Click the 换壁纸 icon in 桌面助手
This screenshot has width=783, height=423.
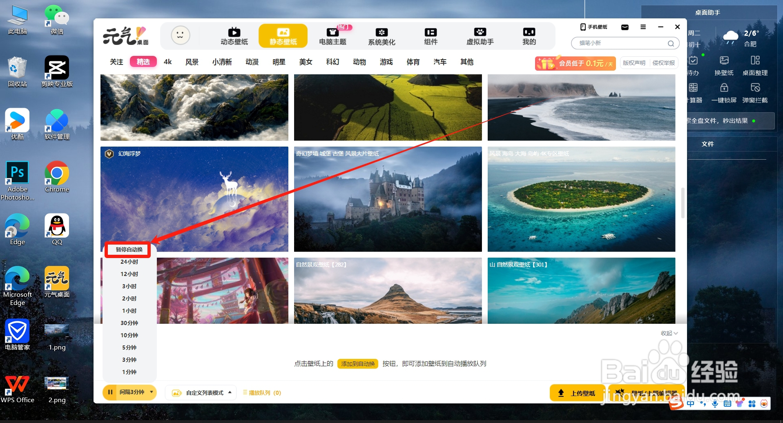(724, 65)
